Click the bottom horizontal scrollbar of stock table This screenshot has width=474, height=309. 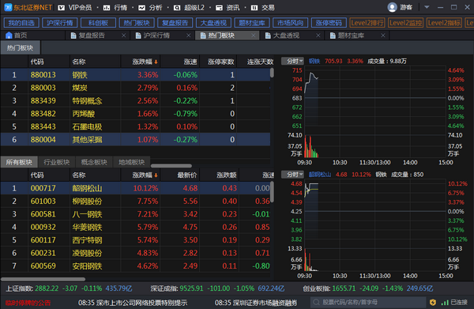[x=43, y=279]
